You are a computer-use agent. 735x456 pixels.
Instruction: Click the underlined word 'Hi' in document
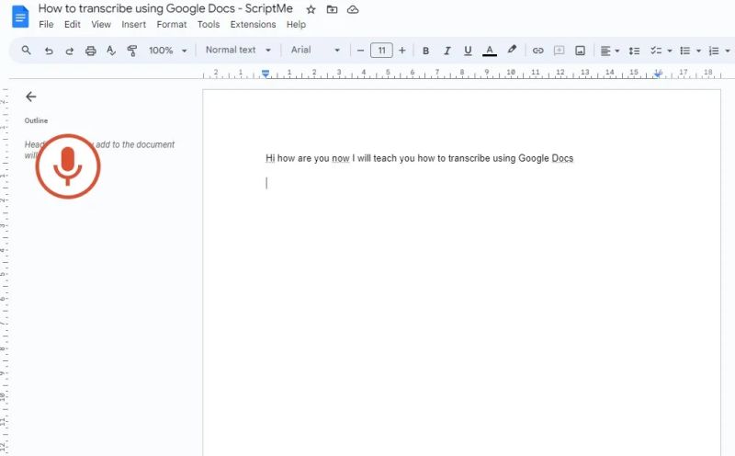tap(270, 158)
